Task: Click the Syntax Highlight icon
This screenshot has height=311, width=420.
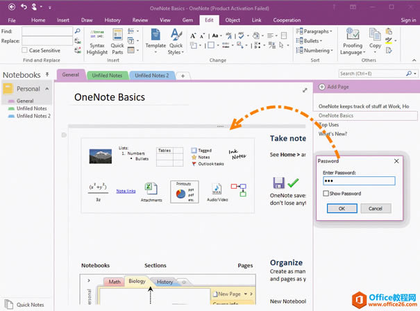Action: pos(97,41)
